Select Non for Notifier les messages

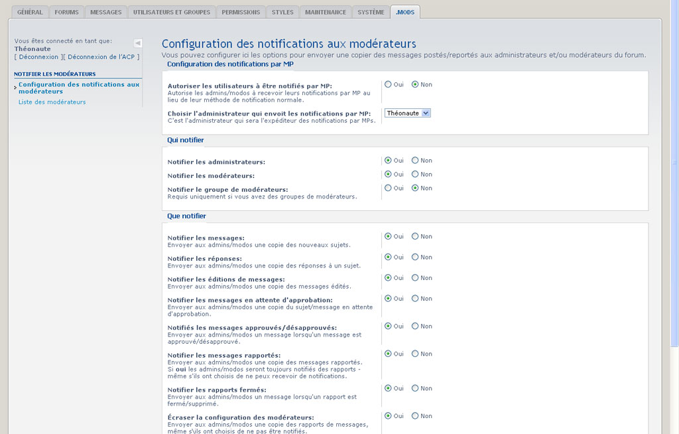415,236
